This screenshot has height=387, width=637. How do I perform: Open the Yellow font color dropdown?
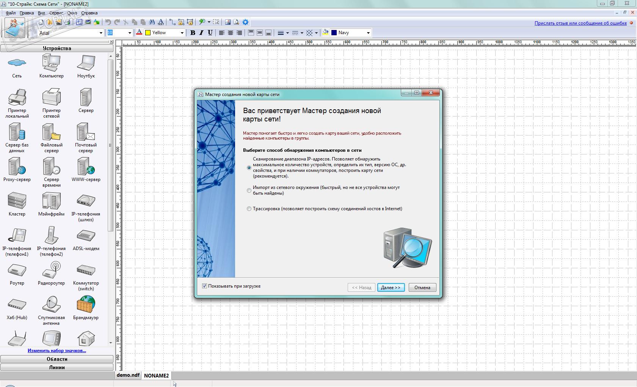[x=182, y=33]
